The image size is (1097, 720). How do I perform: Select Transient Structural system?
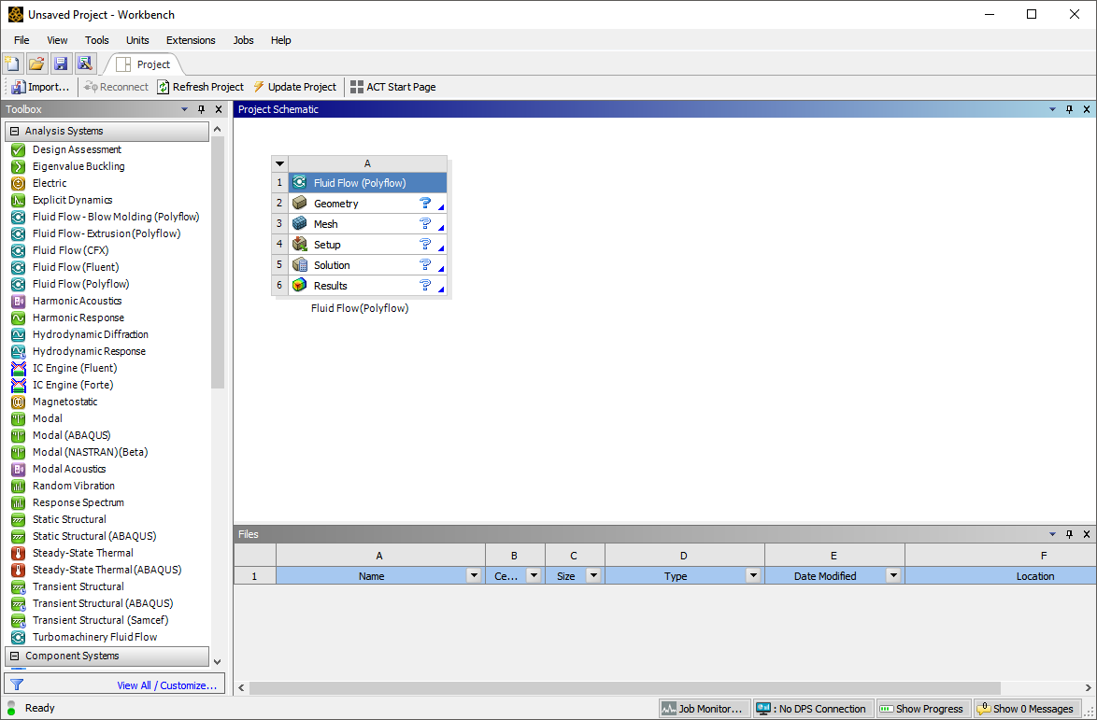tap(78, 586)
